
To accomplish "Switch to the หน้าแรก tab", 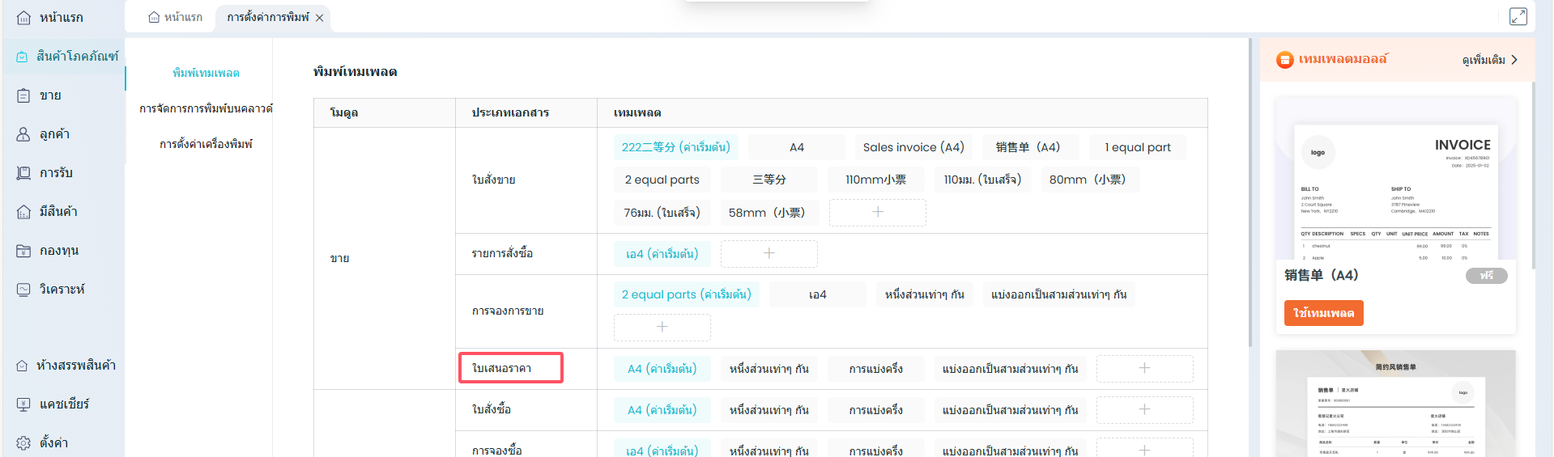I will pyautogui.click(x=176, y=18).
